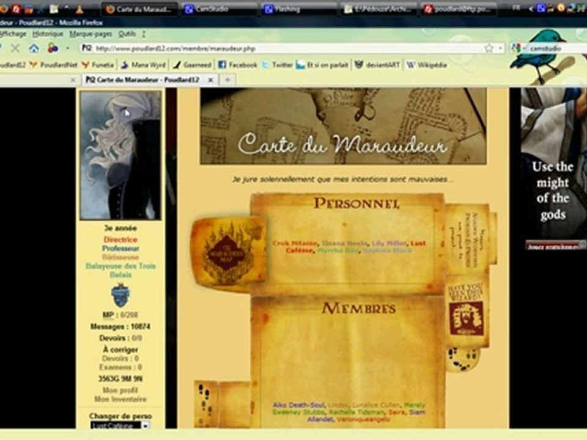
Task: Go to the Firefox home page icon
Action: pyautogui.click(x=34, y=48)
